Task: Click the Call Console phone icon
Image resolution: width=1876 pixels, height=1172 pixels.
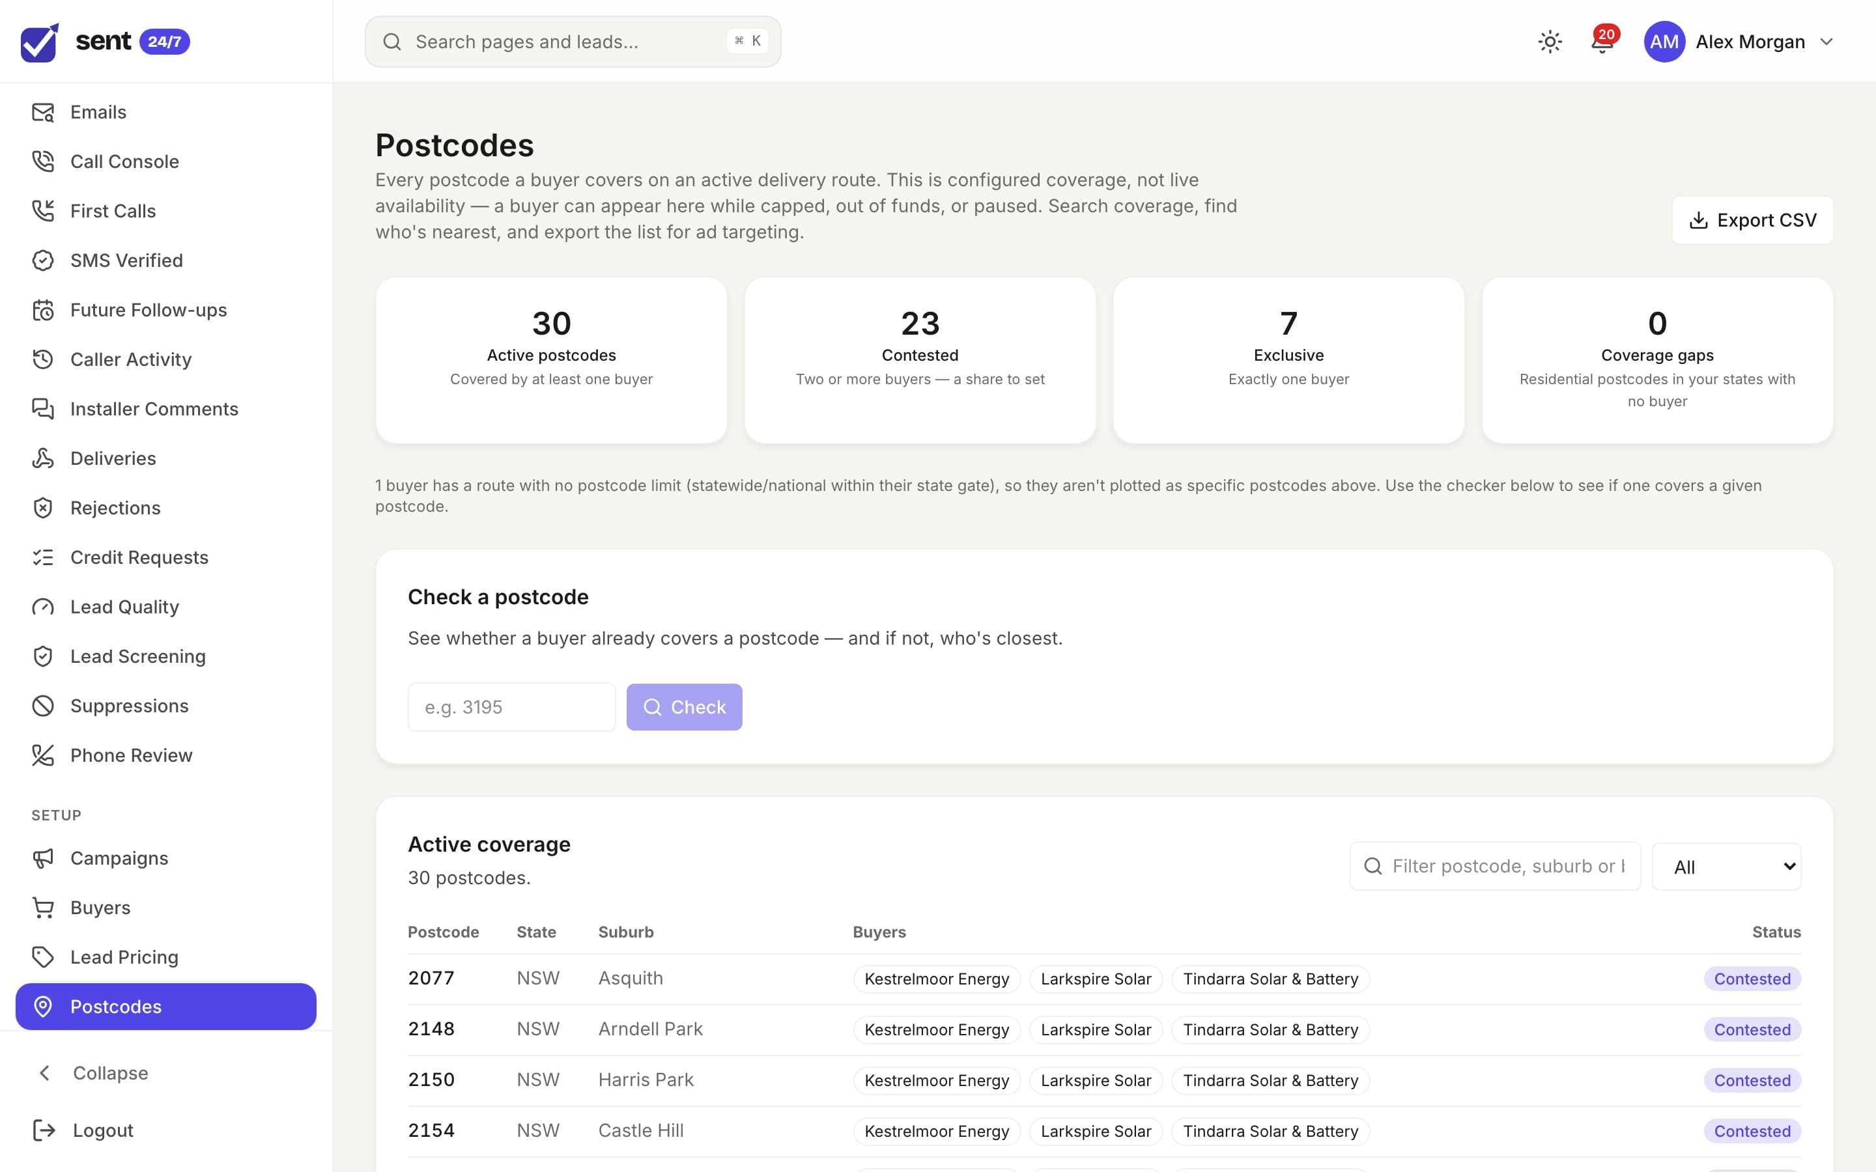Action: (x=42, y=161)
